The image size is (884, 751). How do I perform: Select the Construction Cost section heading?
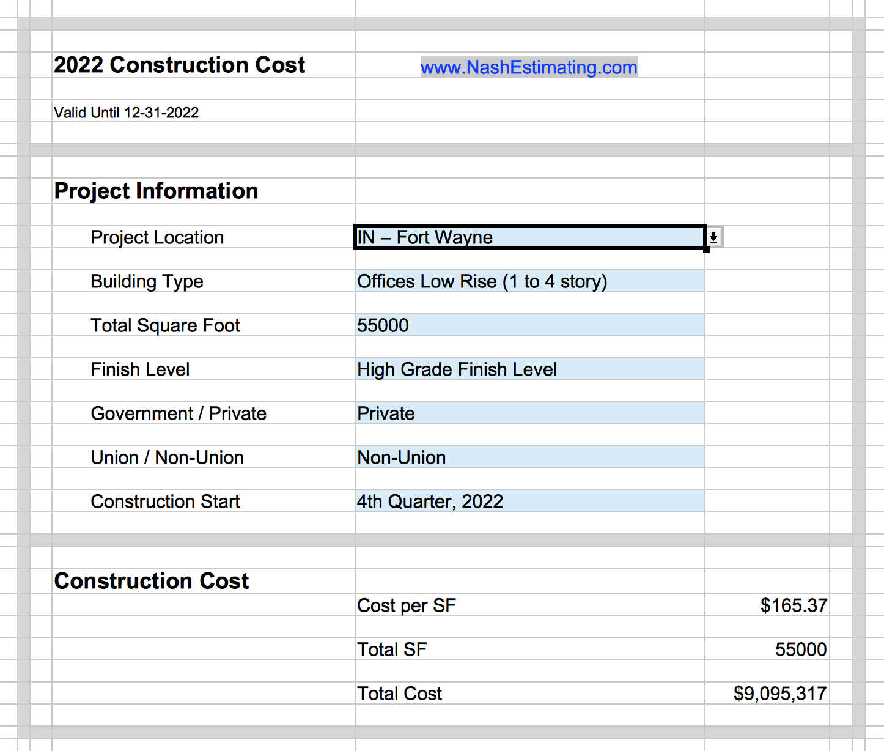click(152, 581)
